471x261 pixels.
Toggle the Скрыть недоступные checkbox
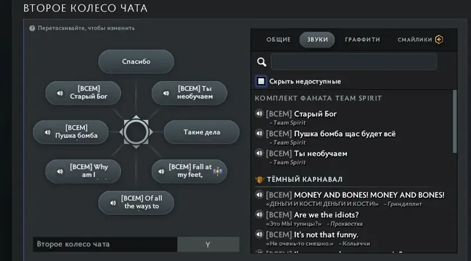point(261,81)
